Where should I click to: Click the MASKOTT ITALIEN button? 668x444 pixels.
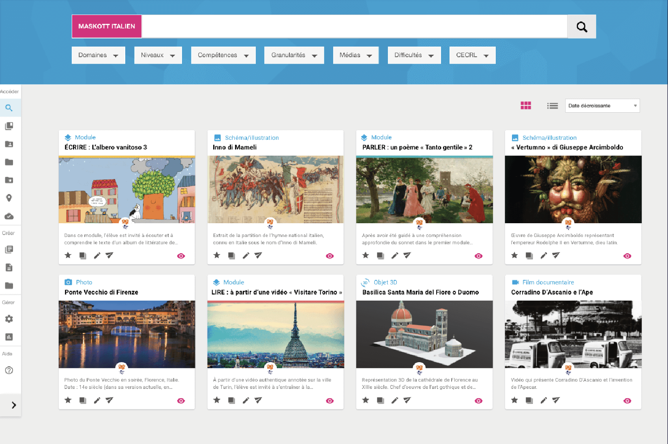pyautogui.click(x=107, y=26)
